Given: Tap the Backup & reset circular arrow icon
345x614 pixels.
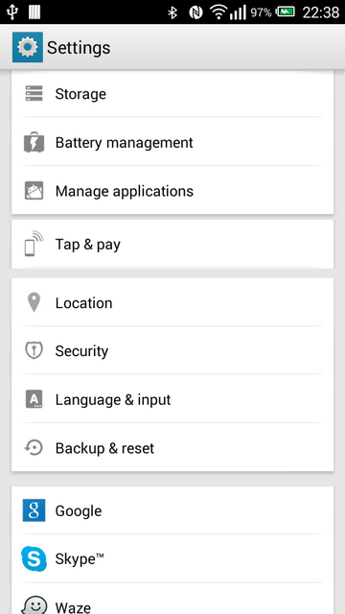Looking at the screenshot, I should pyautogui.click(x=34, y=448).
